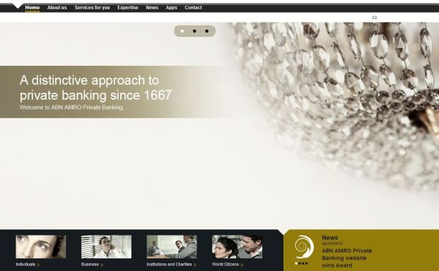Click the news date under the News heading

[332, 243]
